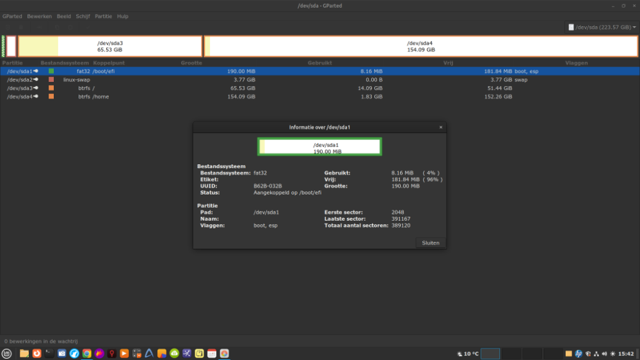Open the Linux Mint start menu
Image resolution: width=640 pixels, height=360 pixels.
7,353
